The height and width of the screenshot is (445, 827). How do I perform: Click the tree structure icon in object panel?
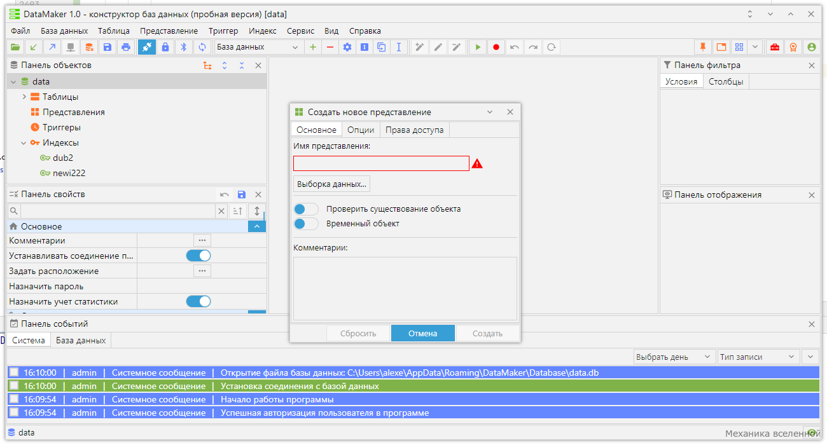tap(207, 65)
